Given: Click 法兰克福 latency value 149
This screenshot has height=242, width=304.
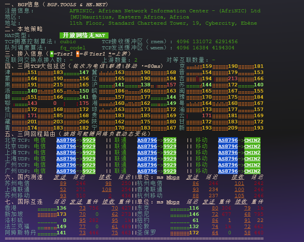Looking at the screenshot, I should tap(62, 227).
